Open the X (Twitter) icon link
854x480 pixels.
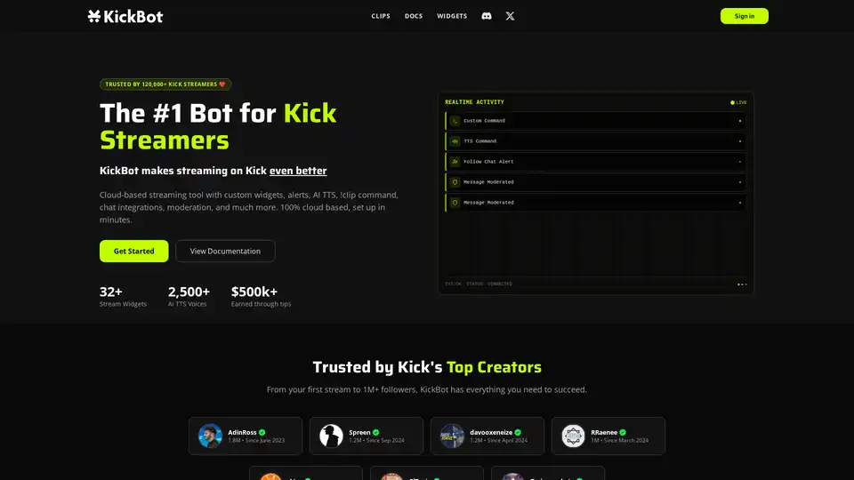(510, 16)
